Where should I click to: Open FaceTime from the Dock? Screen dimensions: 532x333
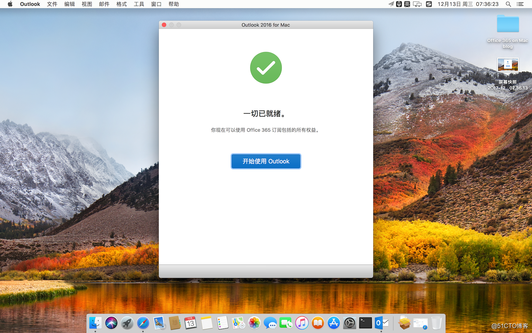pos(286,323)
